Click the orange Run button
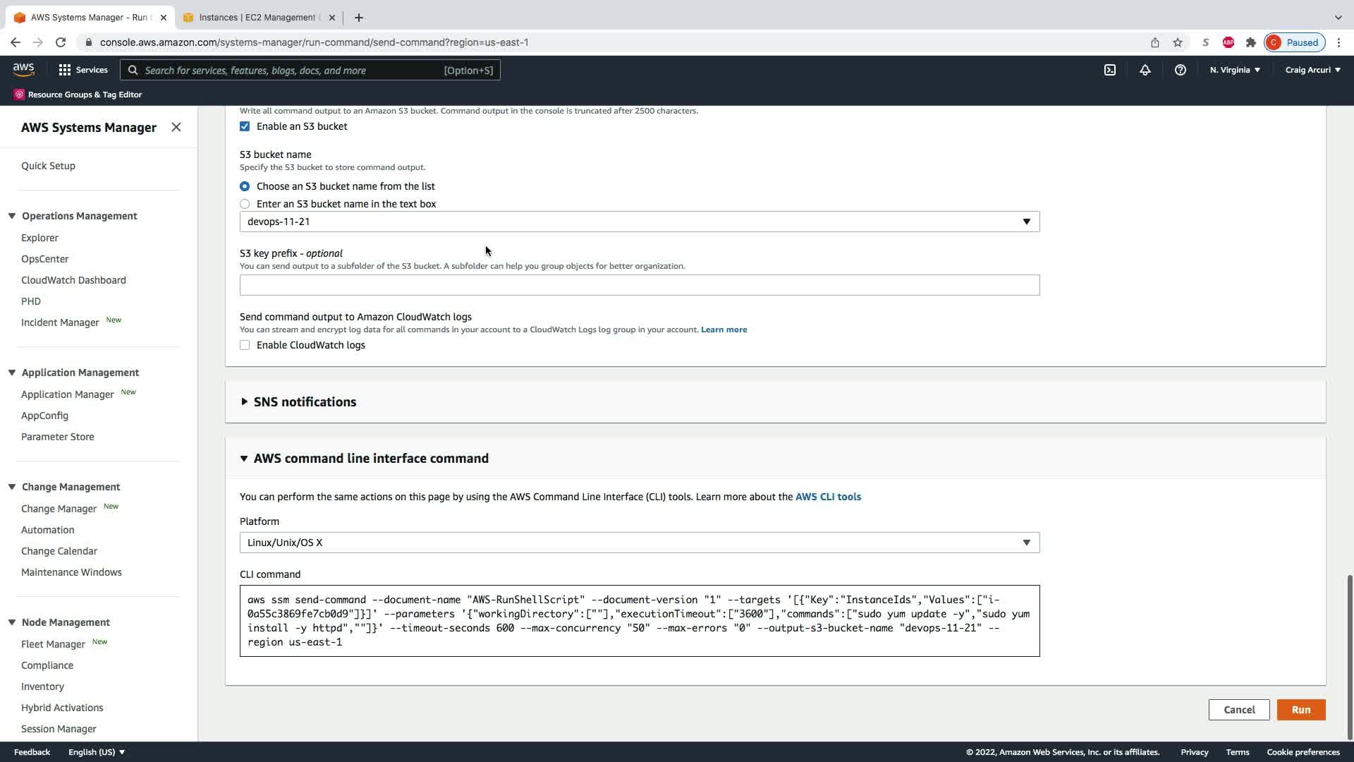Screen dimensions: 1354x762 pos(1300,710)
